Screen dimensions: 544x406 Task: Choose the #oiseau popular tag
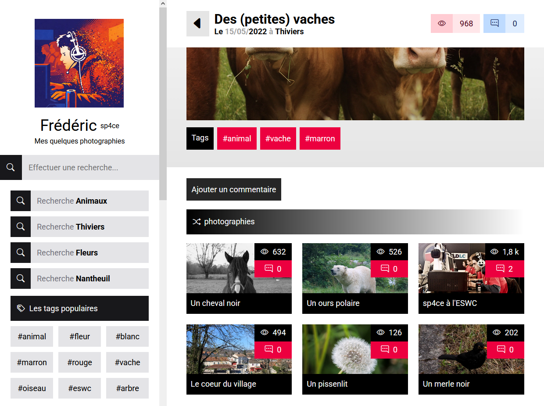pos(32,388)
